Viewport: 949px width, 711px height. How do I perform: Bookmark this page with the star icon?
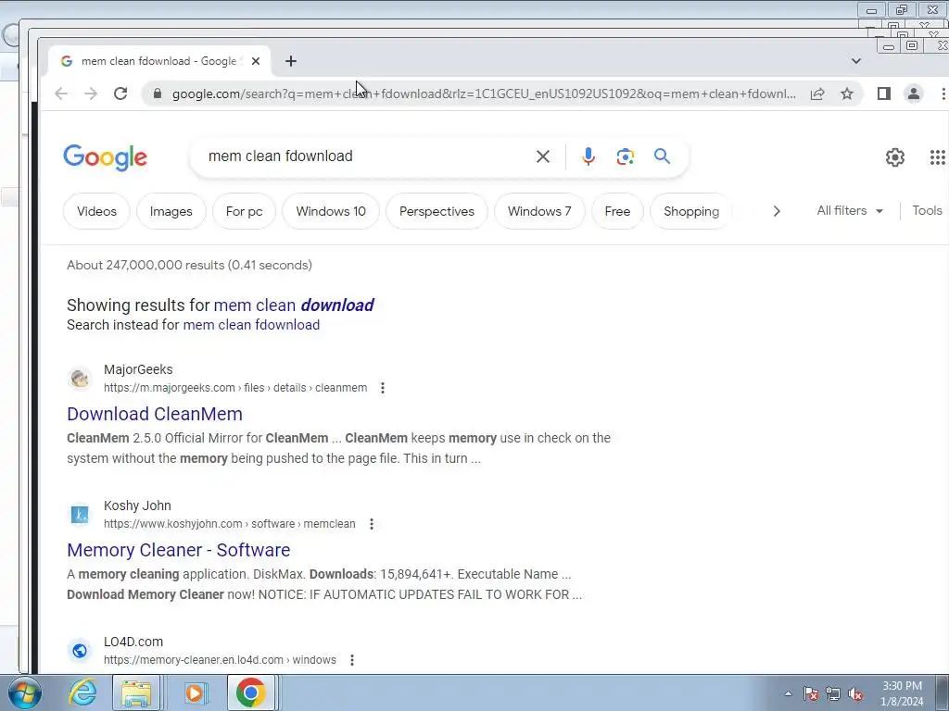click(x=847, y=94)
